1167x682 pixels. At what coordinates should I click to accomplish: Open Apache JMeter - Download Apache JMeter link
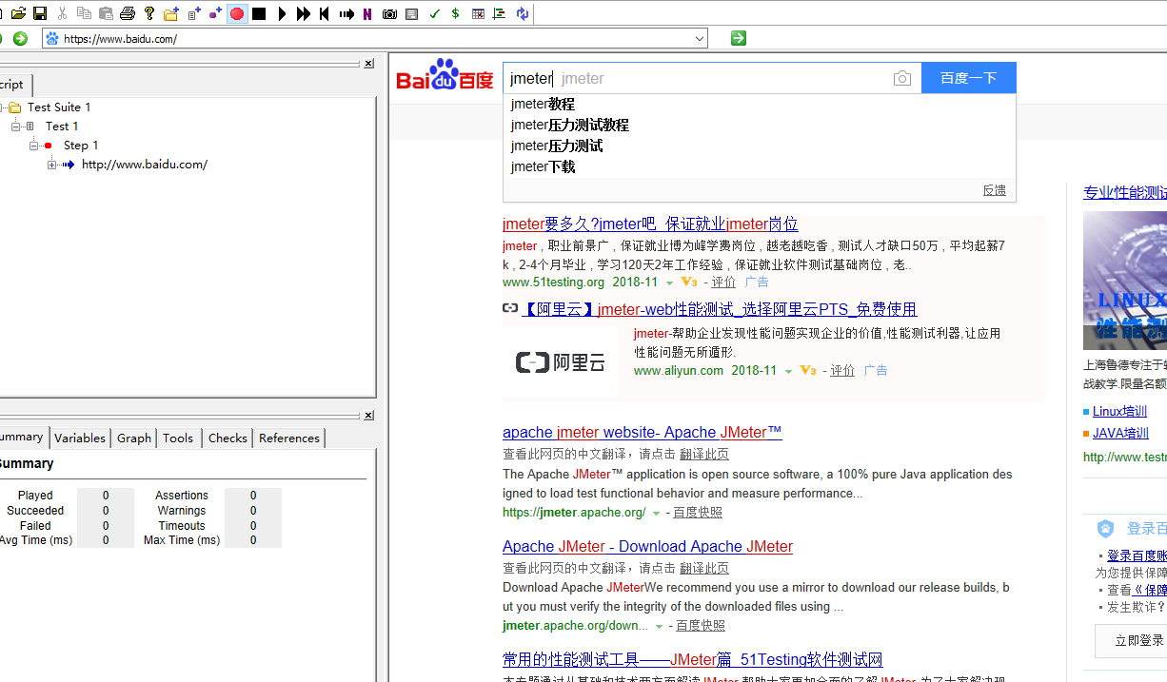pos(647,546)
